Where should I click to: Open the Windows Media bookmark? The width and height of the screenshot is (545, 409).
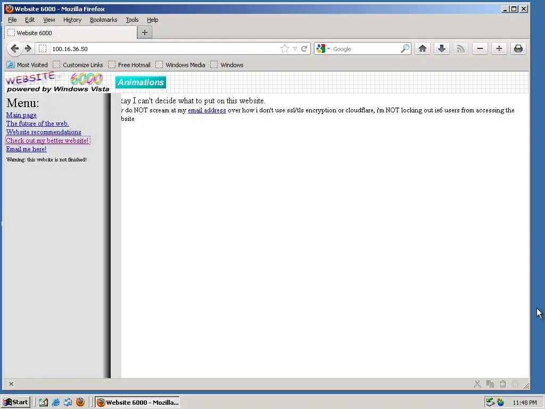(x=180, y=65)
